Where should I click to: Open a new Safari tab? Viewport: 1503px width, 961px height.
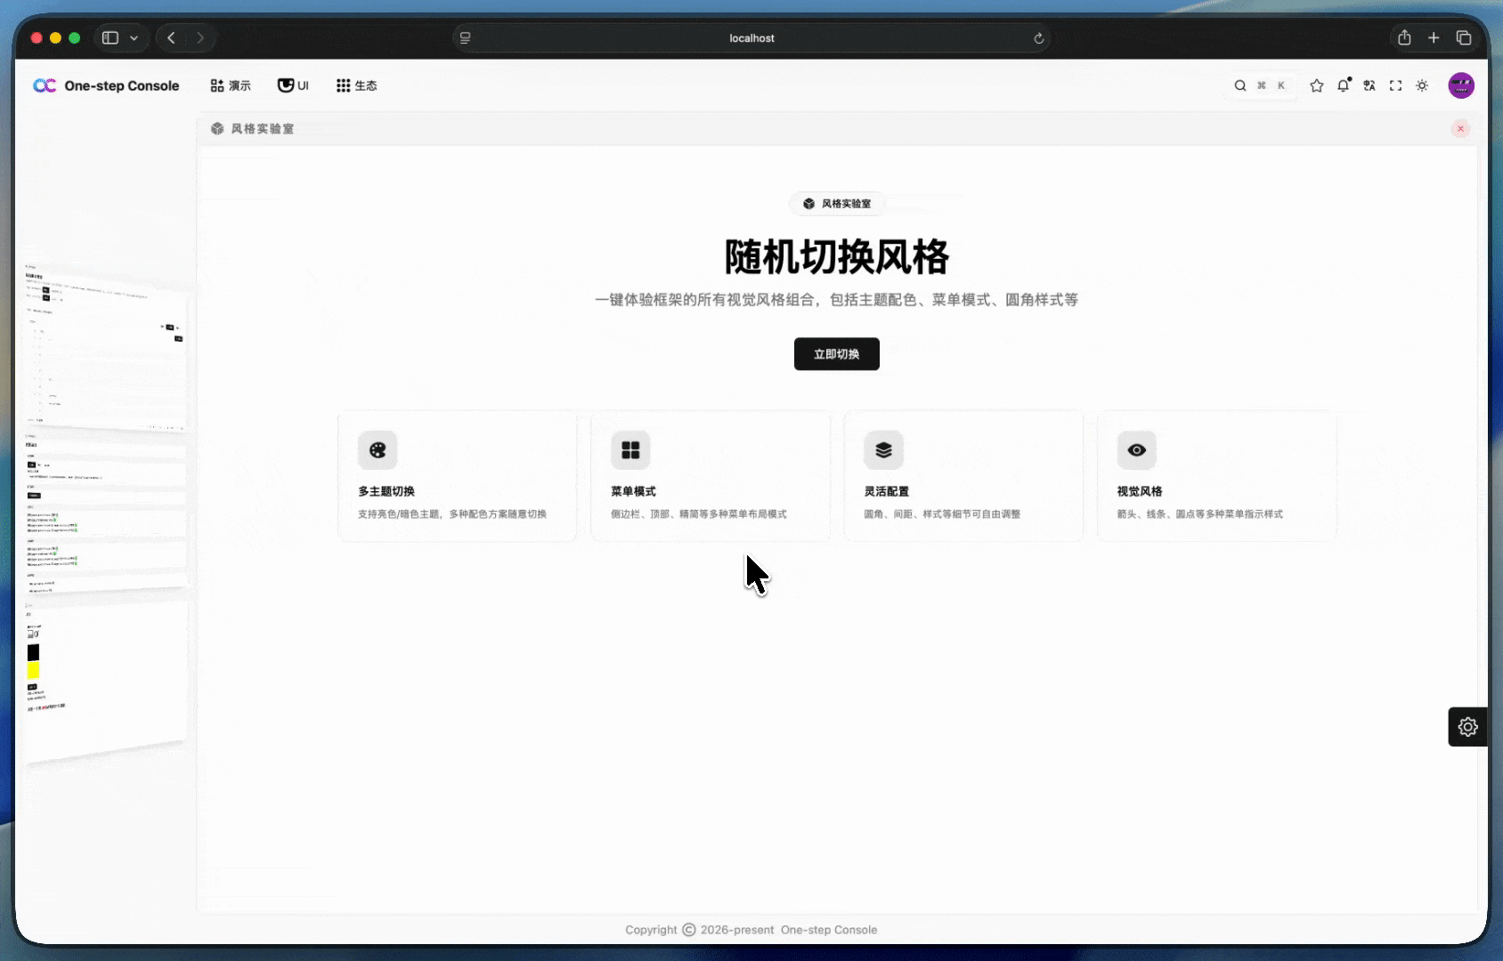(x=1434, y=37)
